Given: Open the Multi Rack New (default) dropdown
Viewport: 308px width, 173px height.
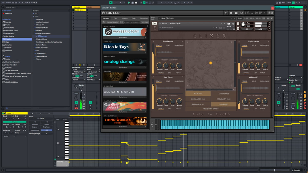Looking at the screenshot, I should [196, 18].
